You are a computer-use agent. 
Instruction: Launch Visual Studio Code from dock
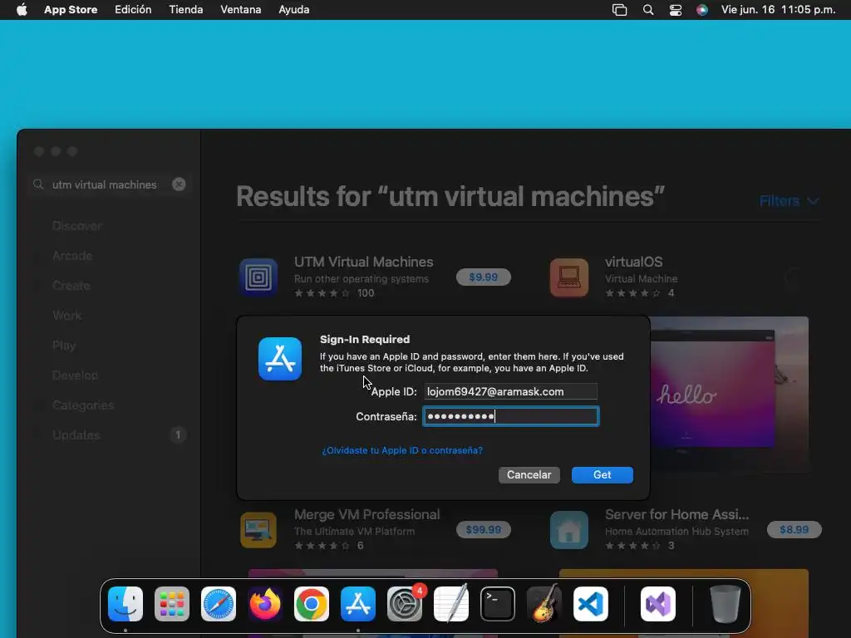[591, 604]
